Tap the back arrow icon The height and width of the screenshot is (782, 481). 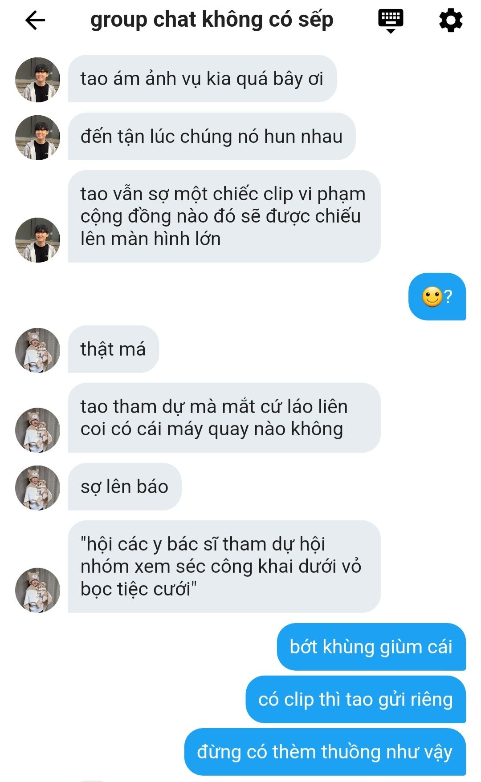(x=35, y=20)
